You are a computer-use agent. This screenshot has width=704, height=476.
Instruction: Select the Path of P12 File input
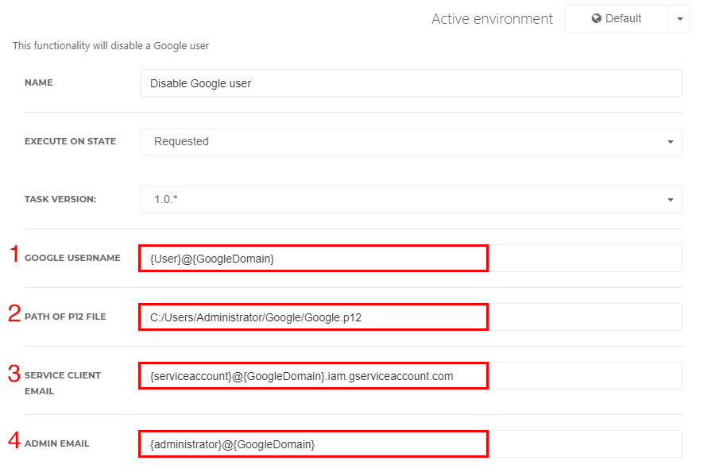click(x=411, y=317)
